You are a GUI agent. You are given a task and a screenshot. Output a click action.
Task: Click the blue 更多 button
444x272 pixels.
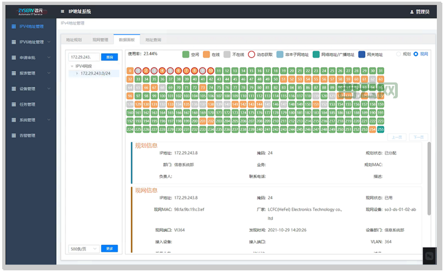point(109,248)
